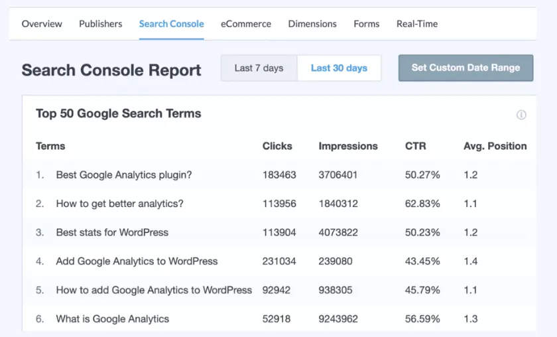Click the clicks value 52918

pyautogui.click(x=277, y=319)
